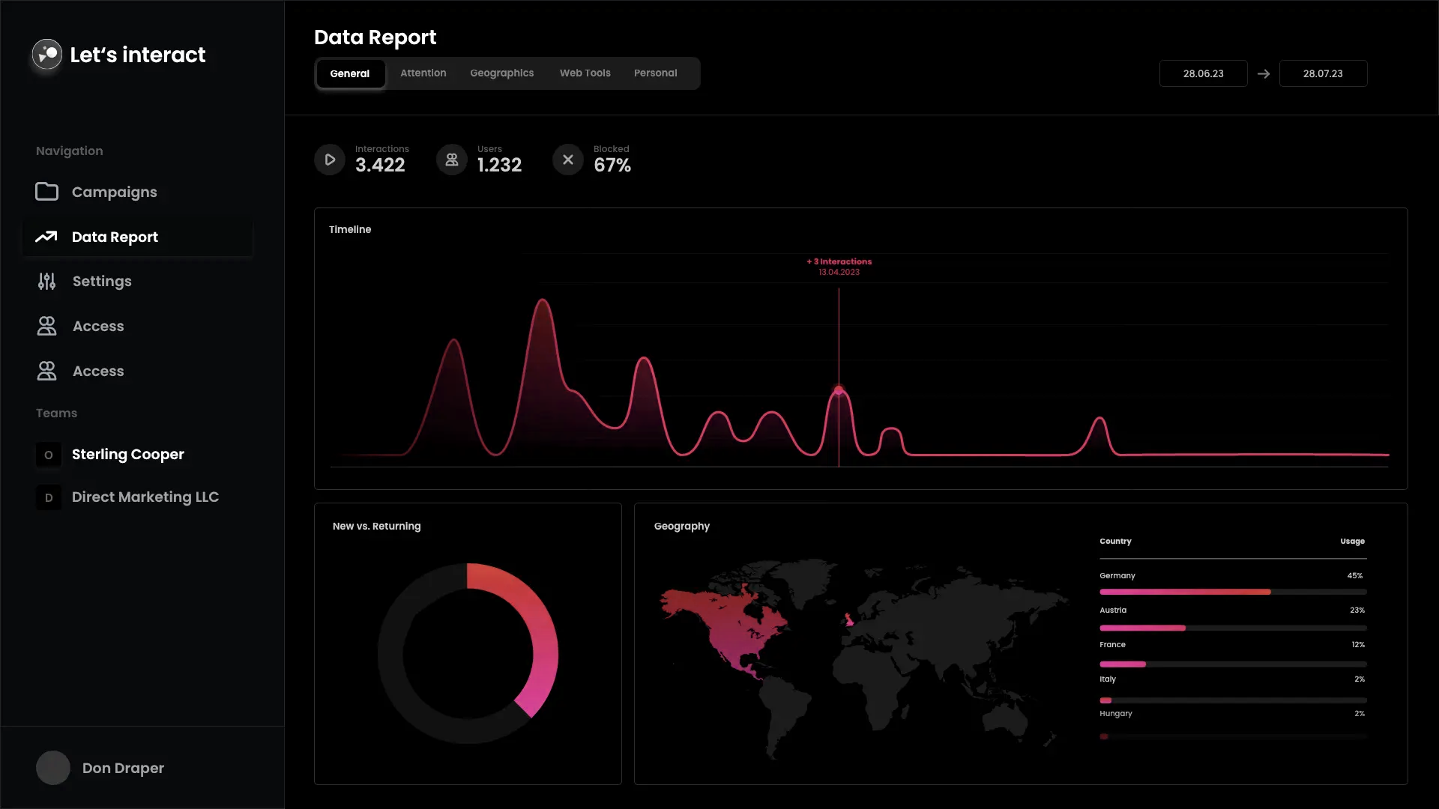Select the Campaigns folder icon
The height and width of the screenshot is (809, 1439).
point(46,192)
